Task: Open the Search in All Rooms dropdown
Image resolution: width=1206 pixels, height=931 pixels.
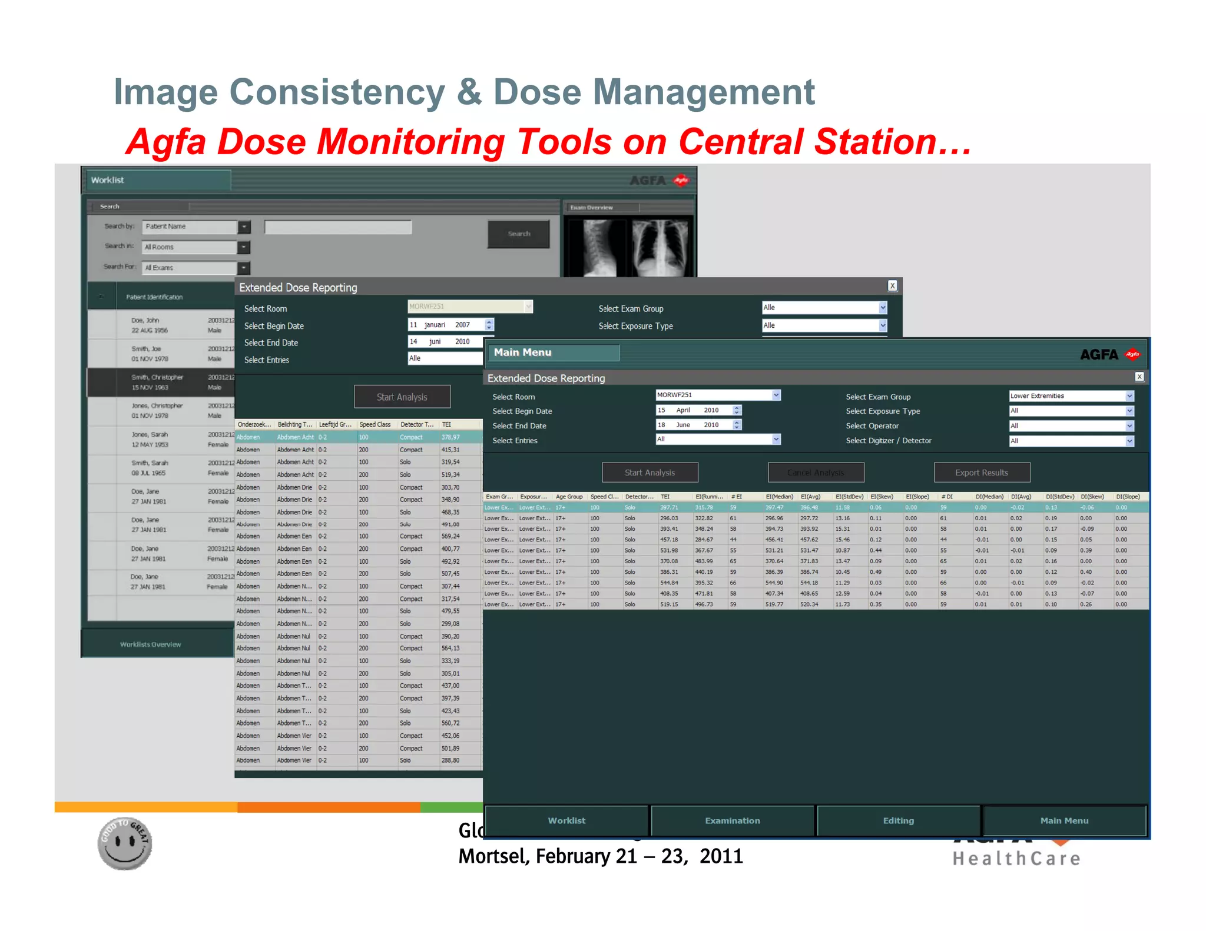Action: pos(197,247)
